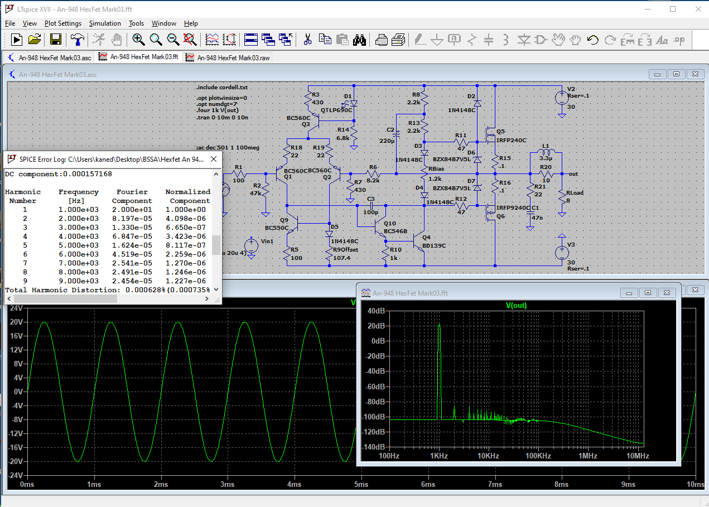Image resolution: width=709 pixels, height=507 pixels.
Task: Click the V(out) trace label in FFT plot
Action: [516, 305]
